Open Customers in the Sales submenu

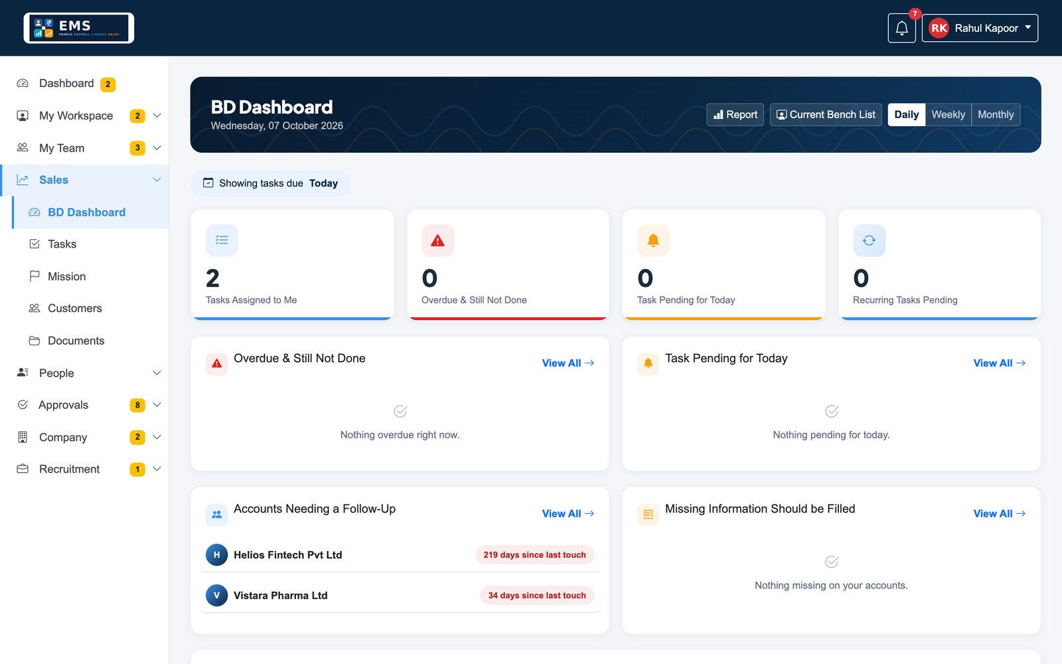(x=91, y=308)
